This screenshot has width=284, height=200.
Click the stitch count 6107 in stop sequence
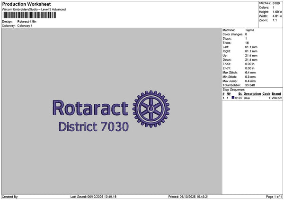(x=239, y=98)
